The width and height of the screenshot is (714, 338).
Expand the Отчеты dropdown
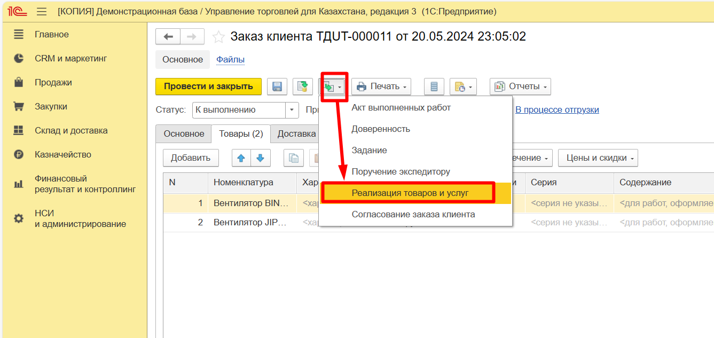coord(520,87)
